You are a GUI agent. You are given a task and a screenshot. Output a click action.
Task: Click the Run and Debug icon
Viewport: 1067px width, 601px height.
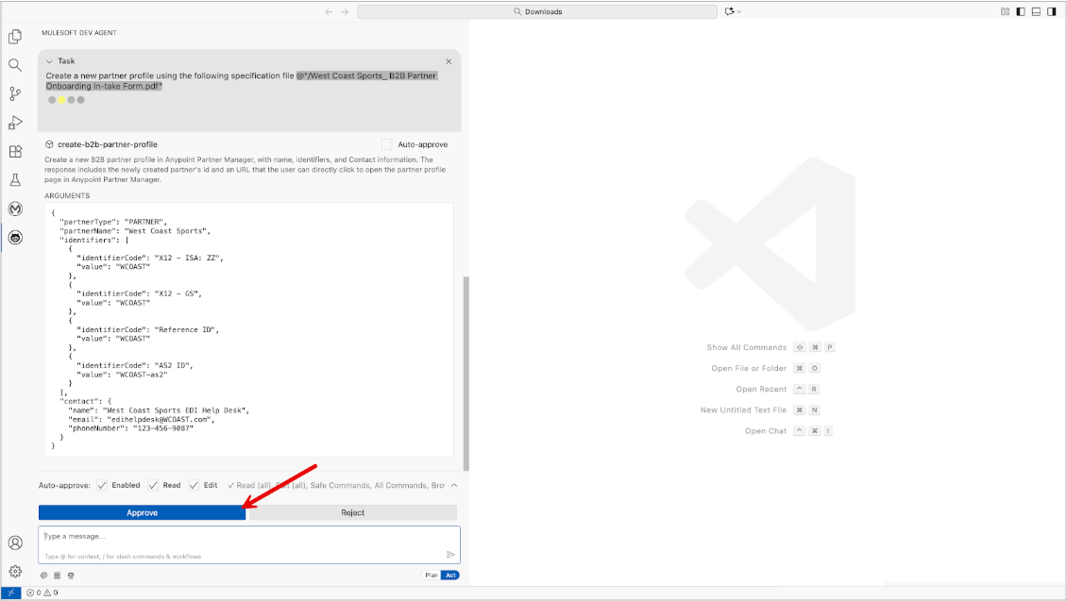pyautogui.click(x=15, y=123)
